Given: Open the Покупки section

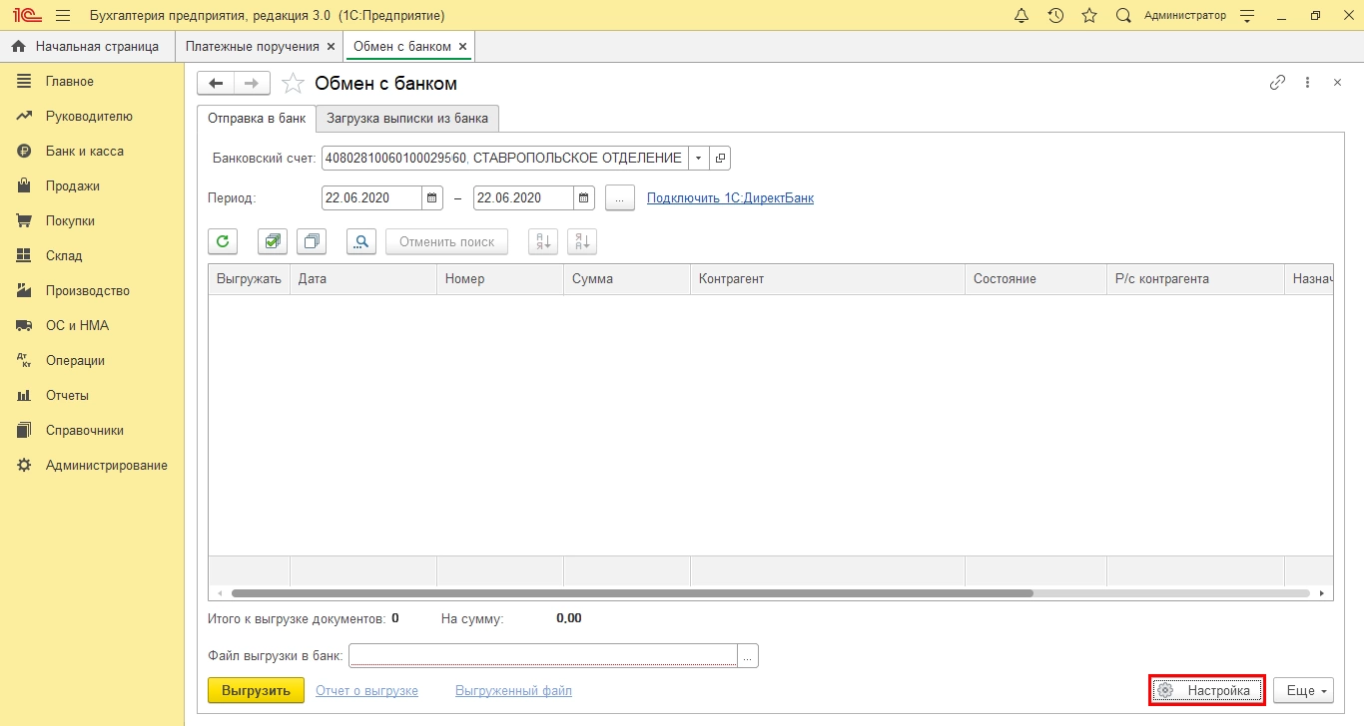Looking at the screenshot, I should coord(70,221).
